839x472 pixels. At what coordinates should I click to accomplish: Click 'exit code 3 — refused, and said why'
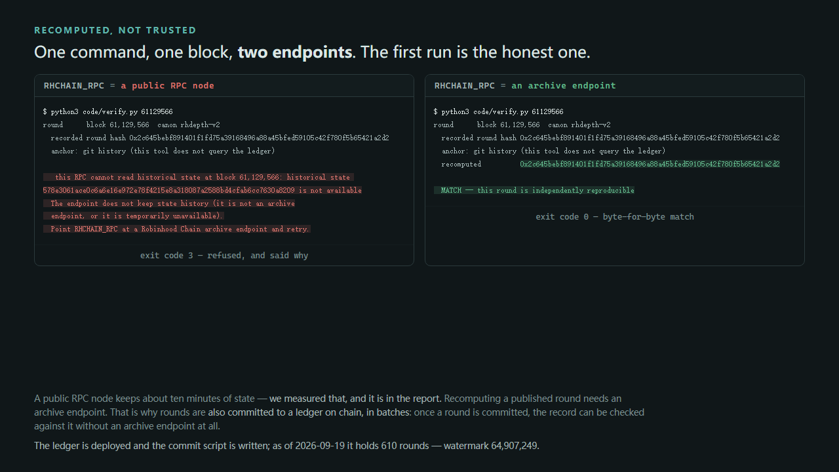[x=224, y=255]
